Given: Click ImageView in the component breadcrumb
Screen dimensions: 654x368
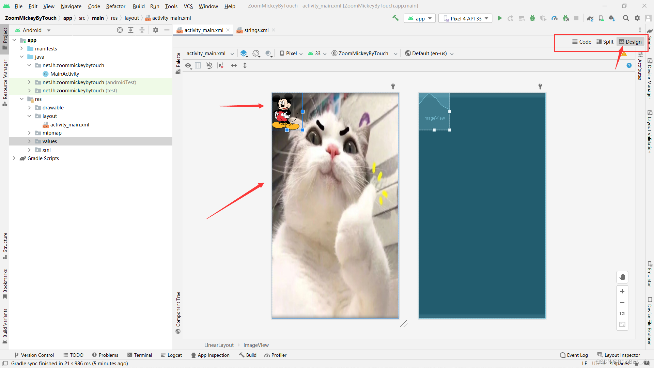Looking at the screenshot, I should pyautogui.click(x=256, y=345).
